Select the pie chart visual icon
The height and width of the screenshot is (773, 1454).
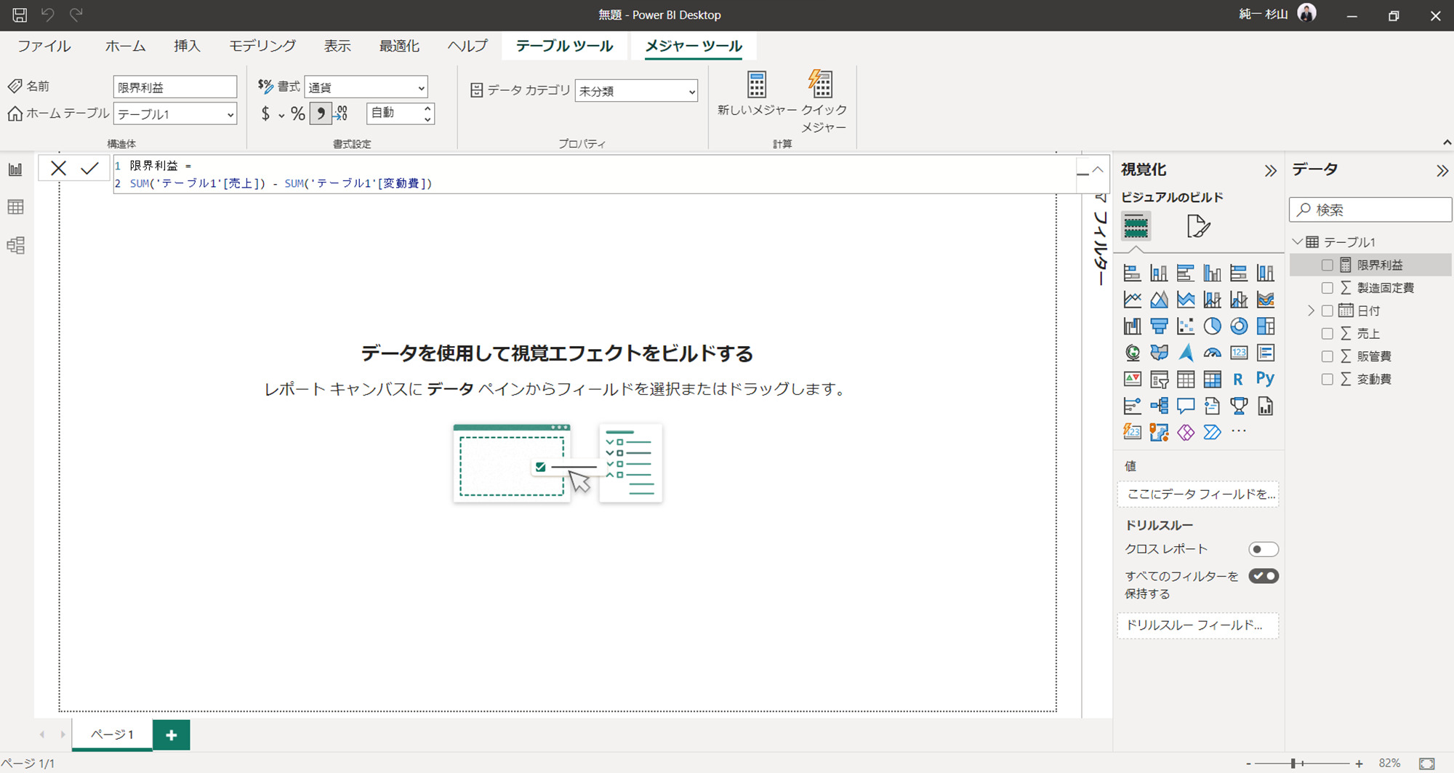(x=1212, y=327)
